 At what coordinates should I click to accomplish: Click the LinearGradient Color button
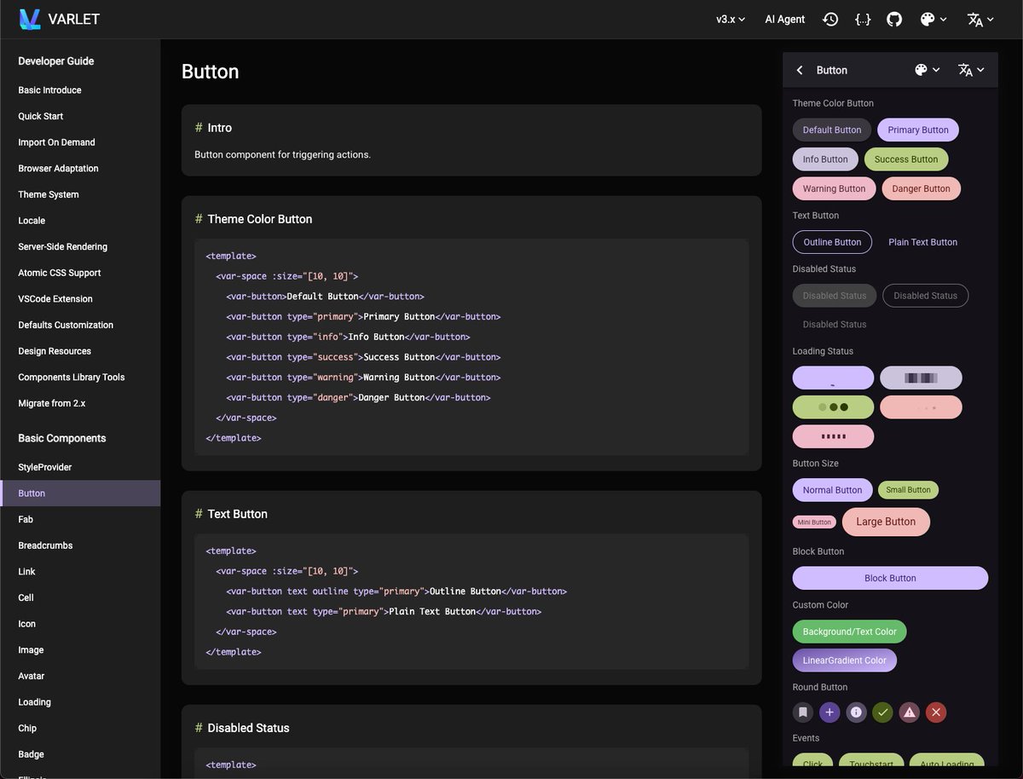[x=845, y=661]
